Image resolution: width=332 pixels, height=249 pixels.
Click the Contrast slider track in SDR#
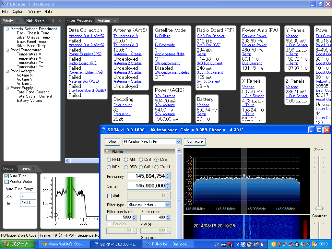tap(319, 230)
